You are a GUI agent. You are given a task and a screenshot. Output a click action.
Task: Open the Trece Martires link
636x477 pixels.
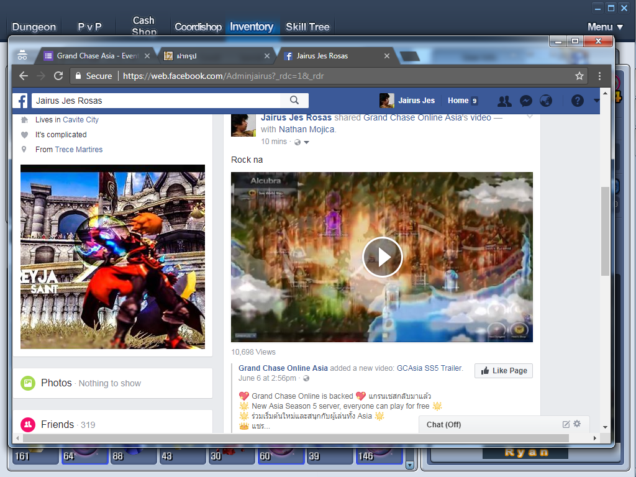79,150
